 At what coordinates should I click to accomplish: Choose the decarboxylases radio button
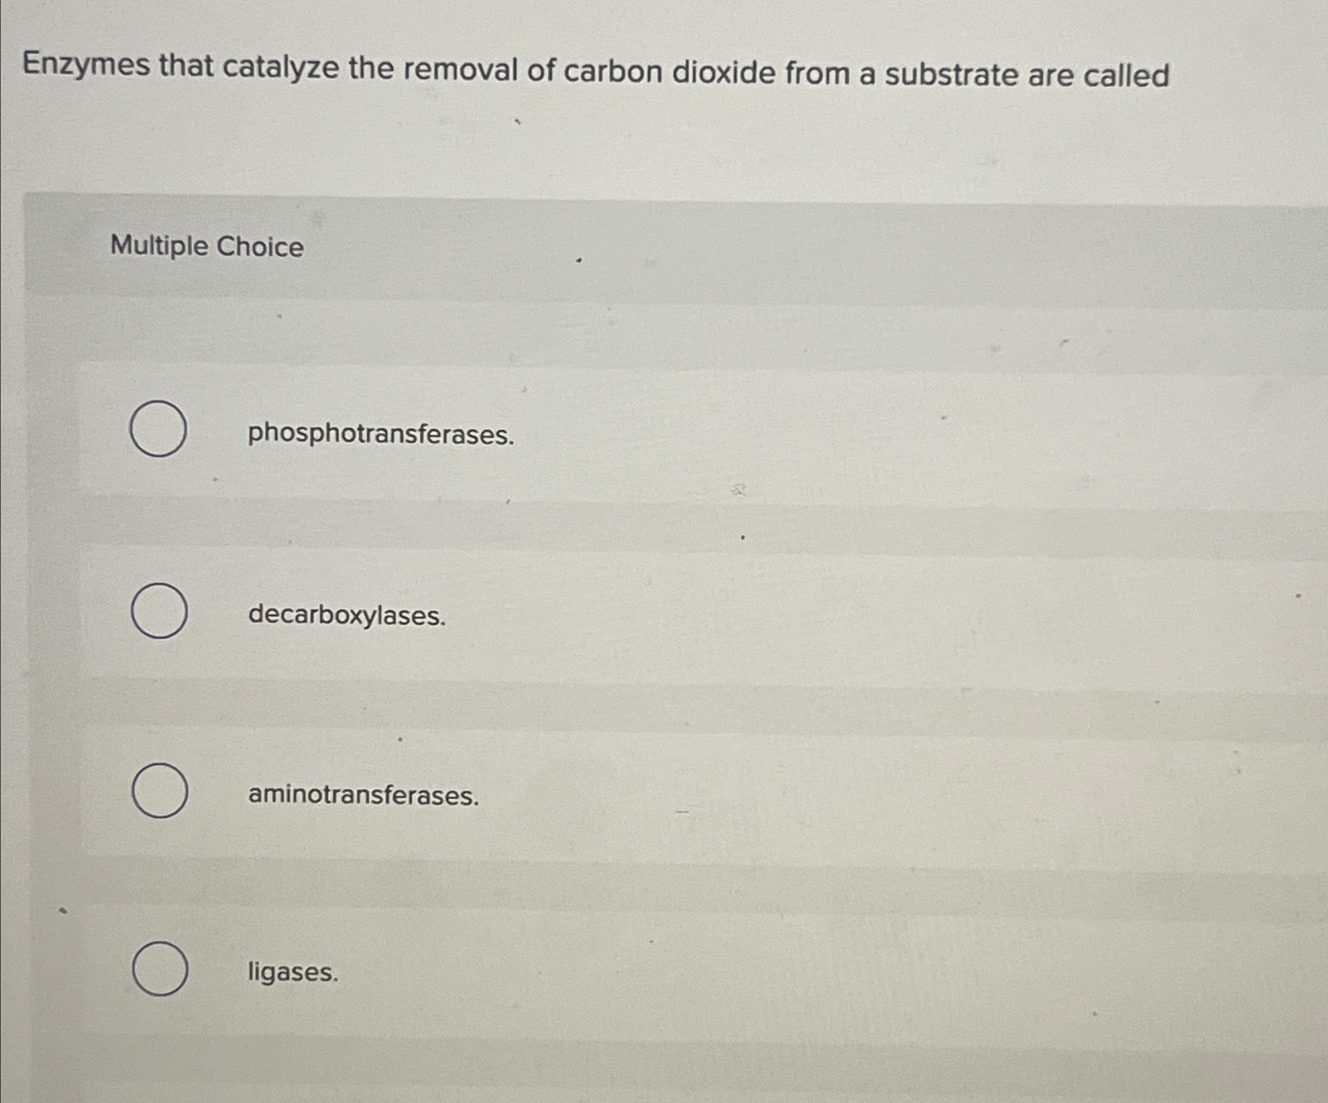159,611
